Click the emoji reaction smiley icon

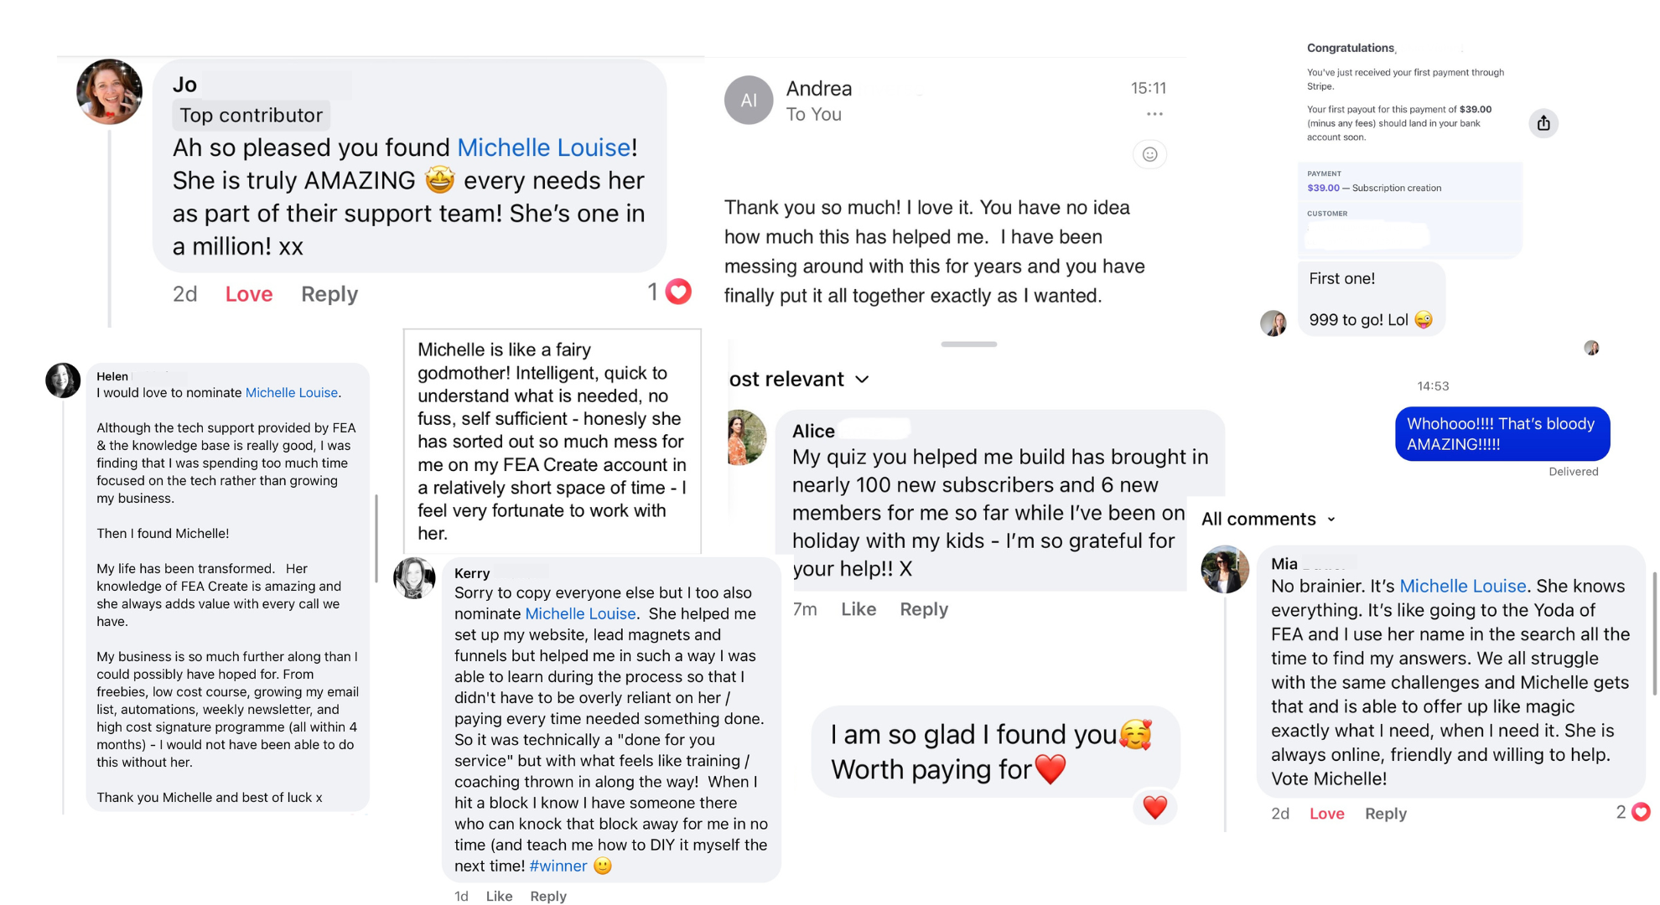tap(1149, 154)
